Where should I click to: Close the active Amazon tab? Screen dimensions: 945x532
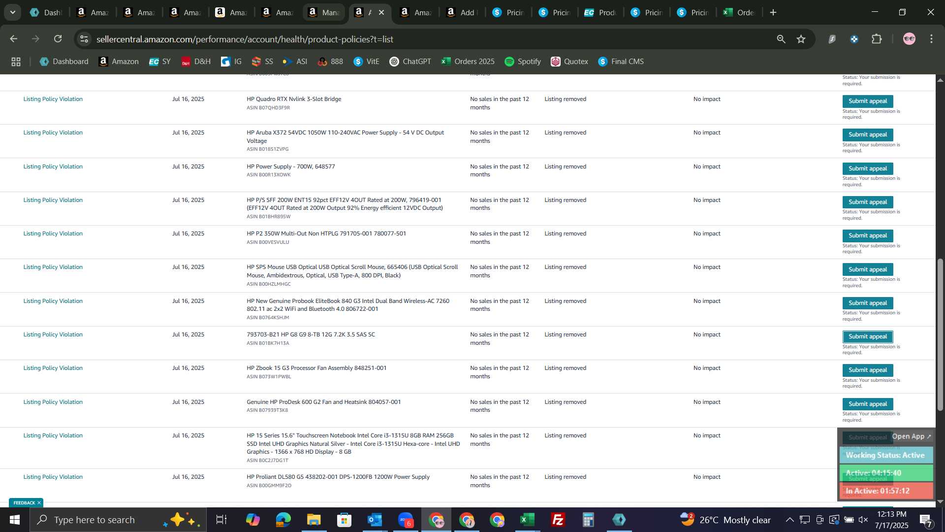(381, 12)
